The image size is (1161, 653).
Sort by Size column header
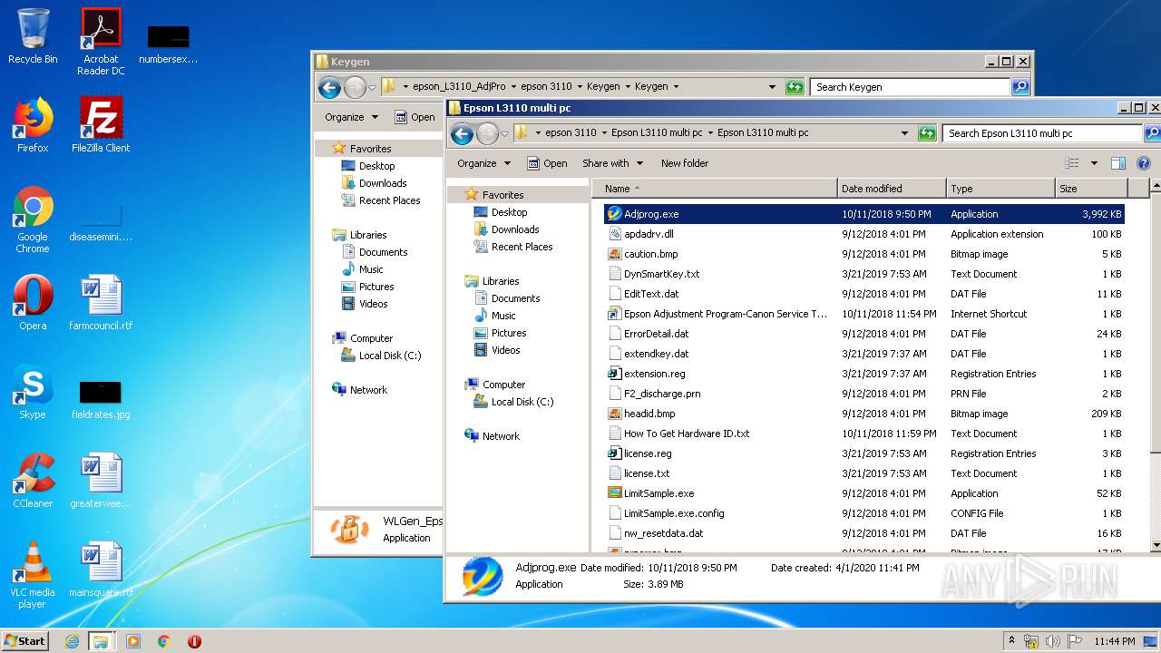[1092, 189]
